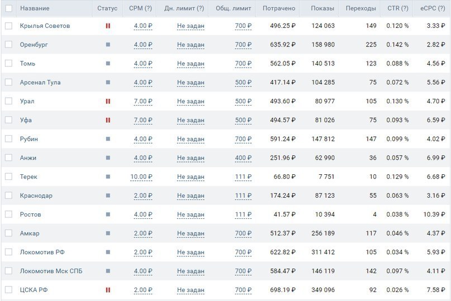Image resolution: width=451 pixels, height=301 pixels.
Task: Click the stopped status icon for Томь
Action: 108,64
